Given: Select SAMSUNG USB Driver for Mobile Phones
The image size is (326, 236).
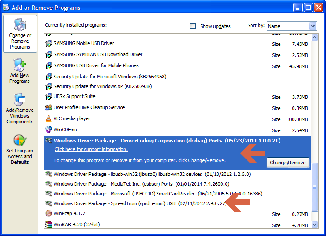Looking at the screenshot, I should click(177, 66).
